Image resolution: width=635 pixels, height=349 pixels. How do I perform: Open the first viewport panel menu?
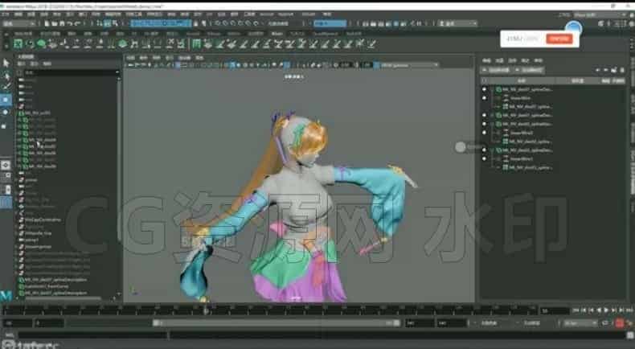click(x=130, y=58)
